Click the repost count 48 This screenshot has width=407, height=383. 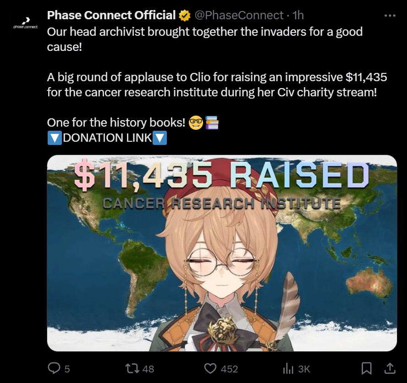tap(148, 369)
